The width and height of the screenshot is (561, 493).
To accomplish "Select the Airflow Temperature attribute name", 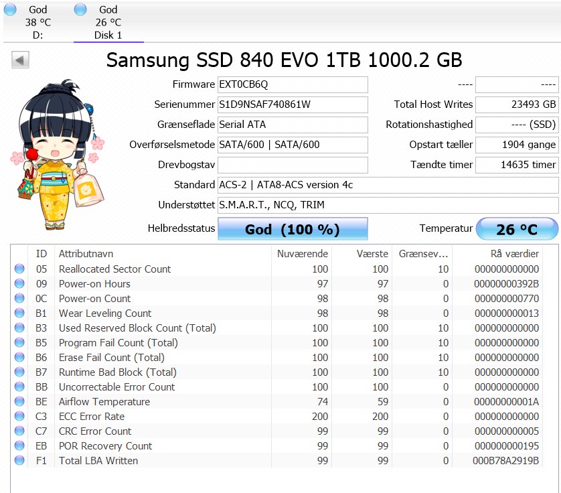I will tap(104, 402).
